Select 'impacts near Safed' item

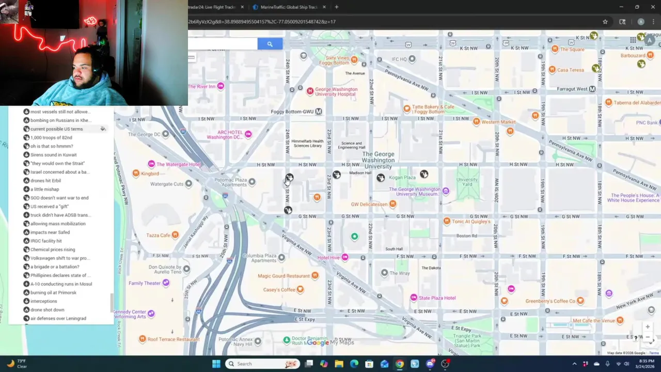(50, 233)
